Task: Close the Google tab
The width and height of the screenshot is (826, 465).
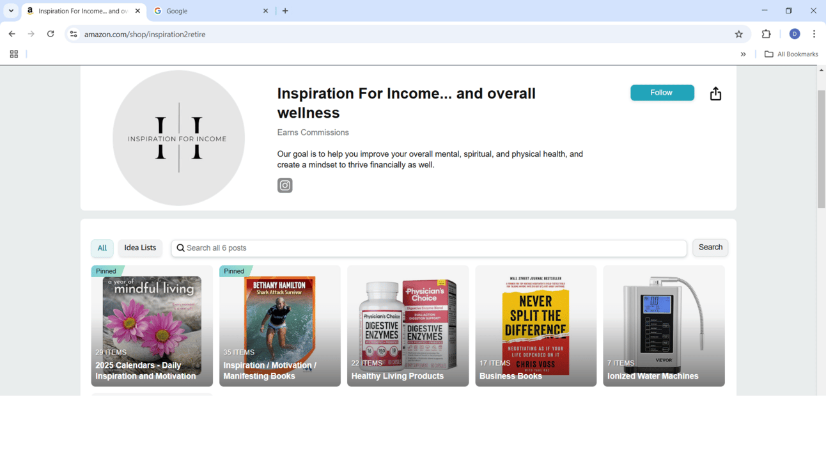Action: (x=266, y=11)
